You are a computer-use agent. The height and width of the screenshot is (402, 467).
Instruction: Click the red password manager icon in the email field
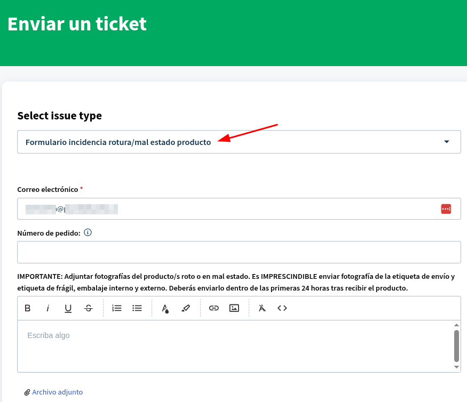pyautogui.click(x=446, y=209)
